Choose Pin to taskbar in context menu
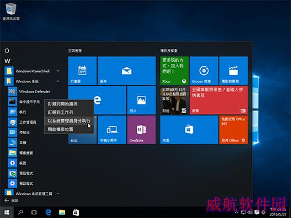The height and width of the screenshot is (218, 291). 69,112
